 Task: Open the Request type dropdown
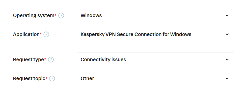155,60
